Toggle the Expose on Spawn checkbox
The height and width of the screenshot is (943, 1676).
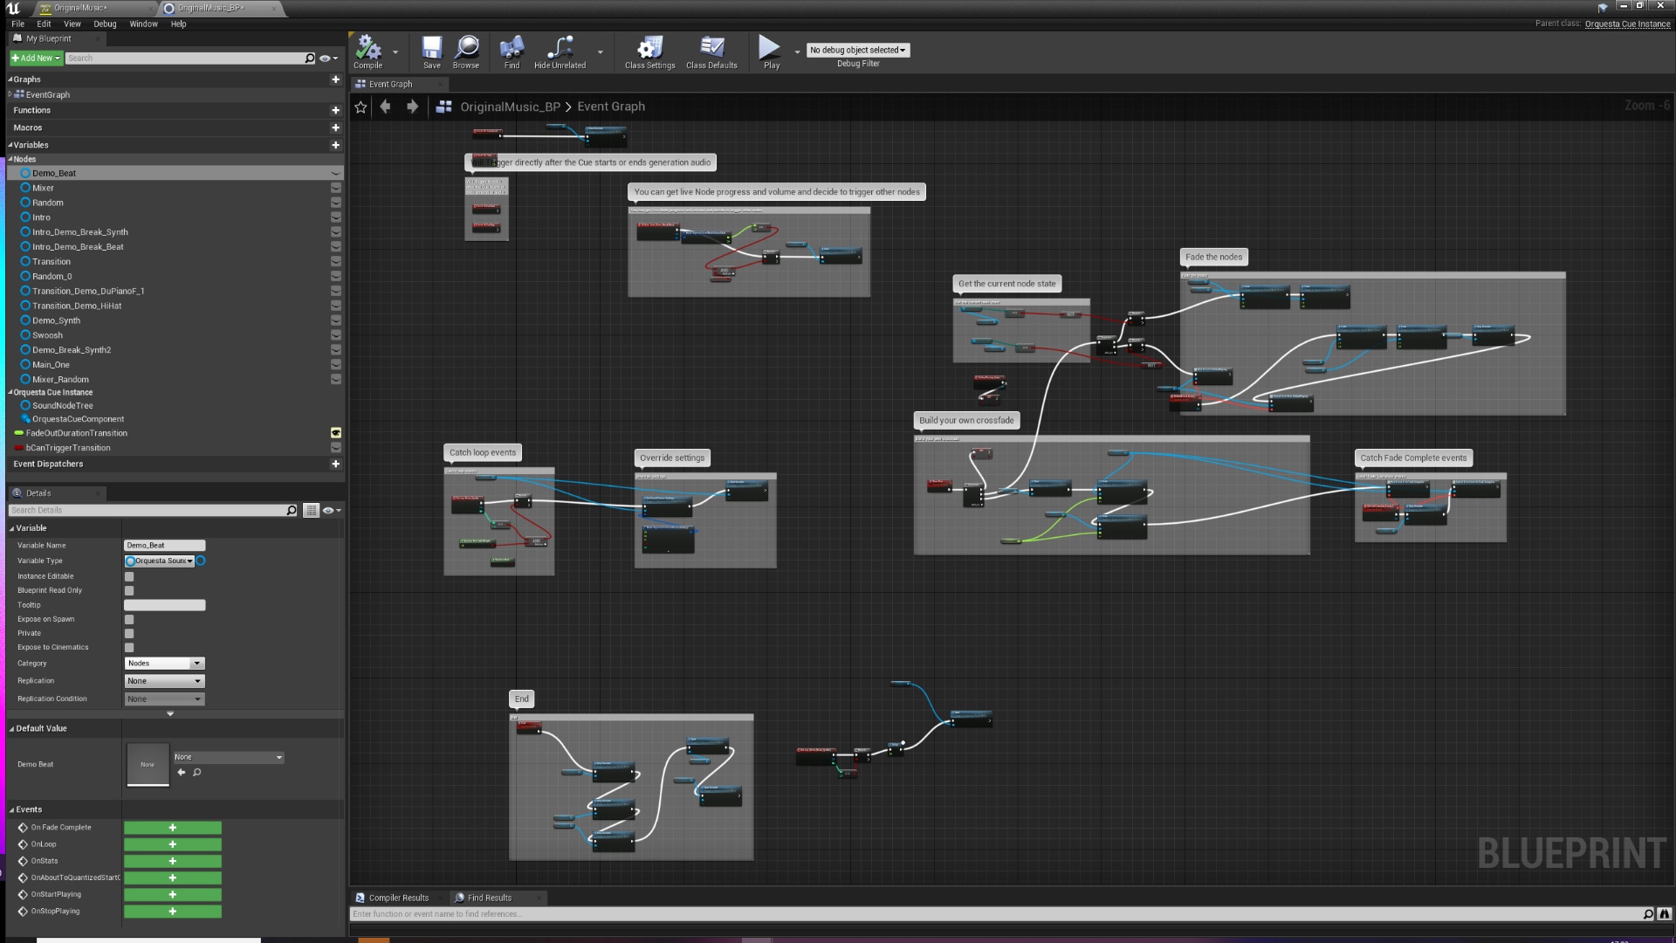pos(129,620)
